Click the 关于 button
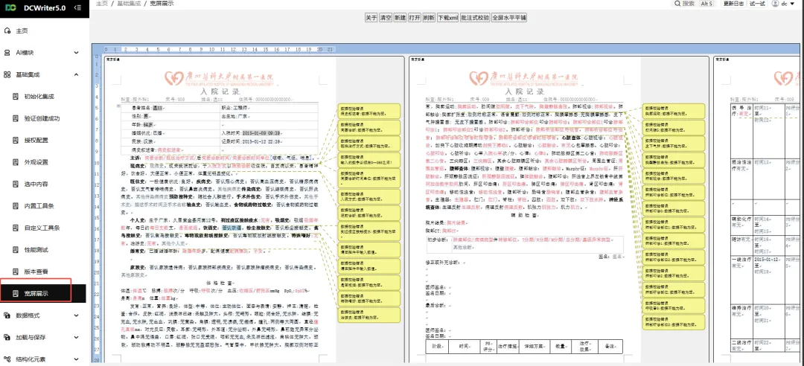 point(371,17)
